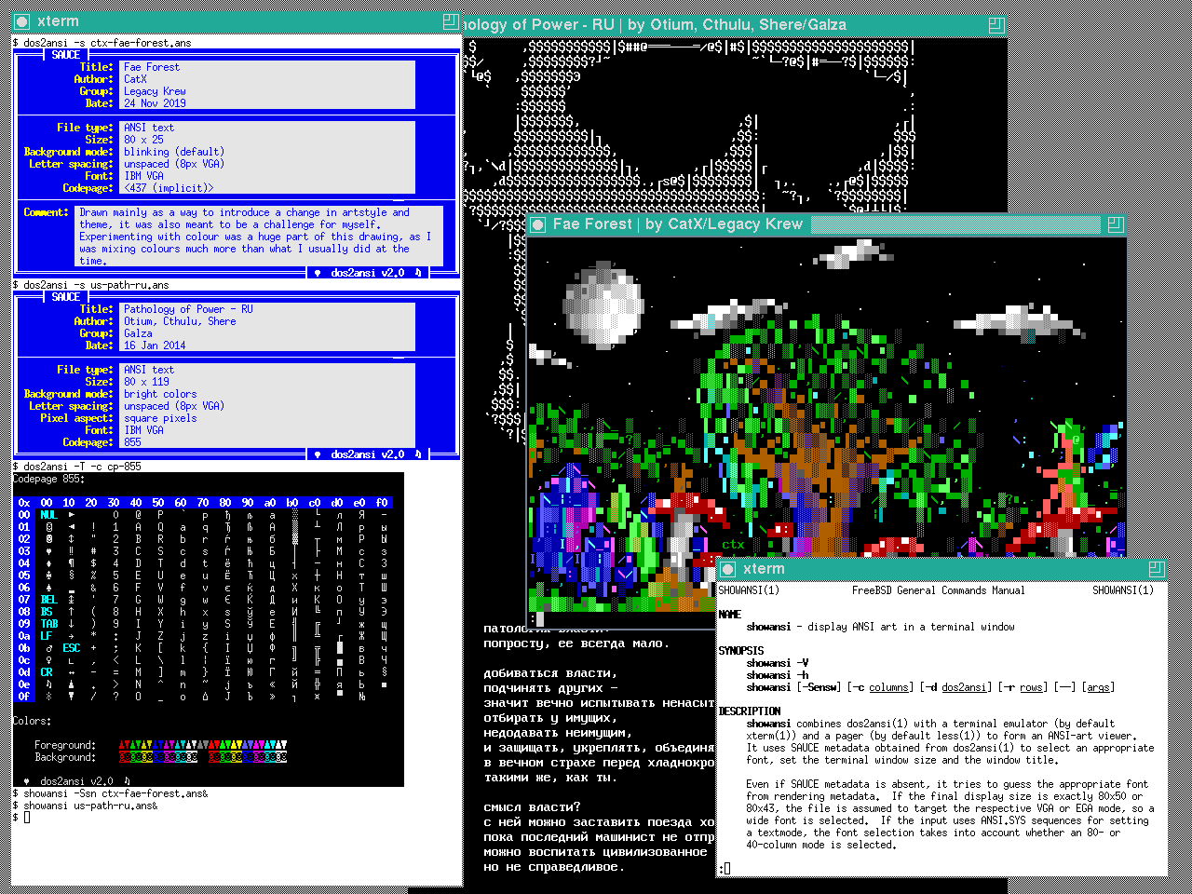Image resolution: width=1192 pixels, height=894 pixels.
Task: Click the shell prompt cursor in the top-left xterm
Action: [27, 818]
